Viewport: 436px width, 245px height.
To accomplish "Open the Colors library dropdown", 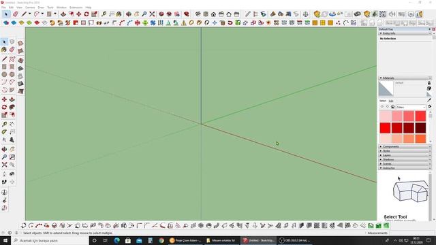I will (411, 107).
